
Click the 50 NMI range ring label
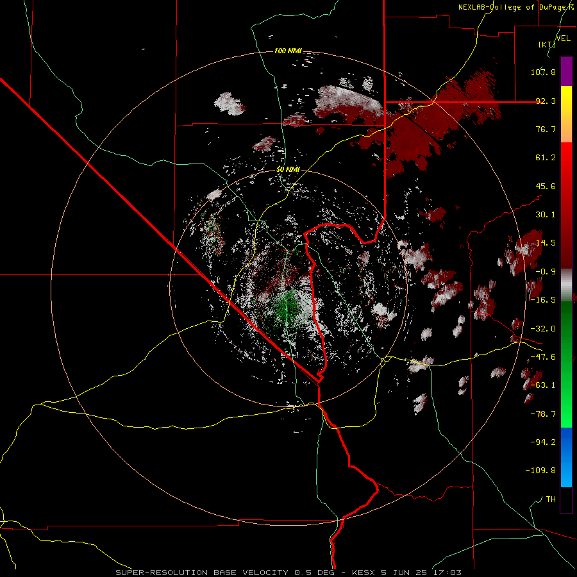pos(288,169)
